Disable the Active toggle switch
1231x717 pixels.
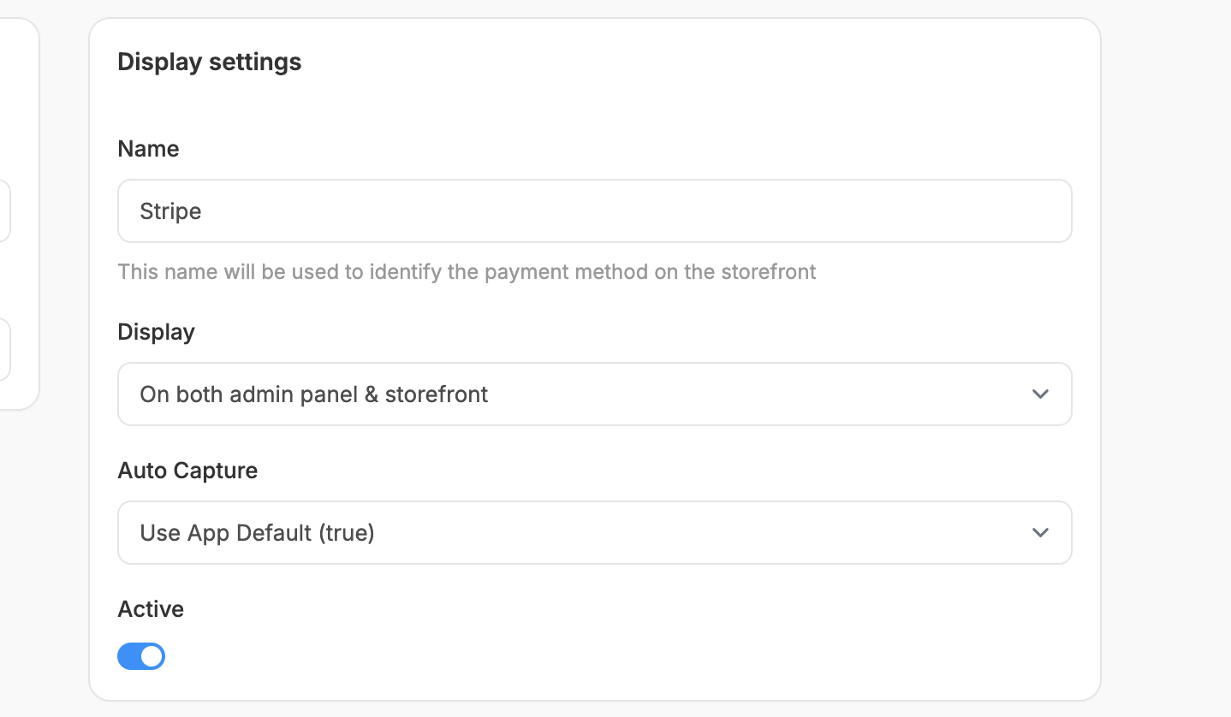point(141,656)
